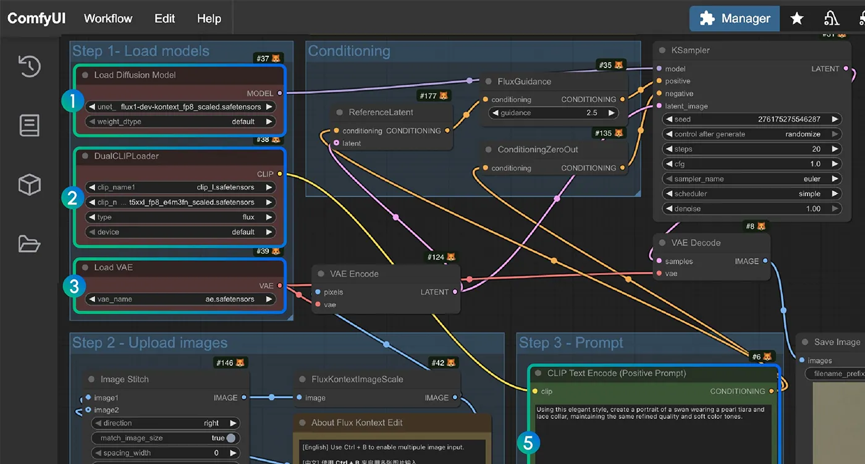Click the fox badge #38 above DualCLIPLoader
Image resolution: width=865 pixels, height=464 pixels.
click(x=268, y=140)
